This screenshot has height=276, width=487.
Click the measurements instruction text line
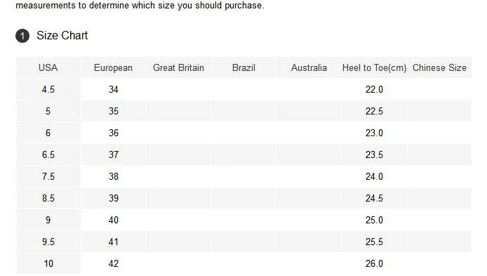140,6
